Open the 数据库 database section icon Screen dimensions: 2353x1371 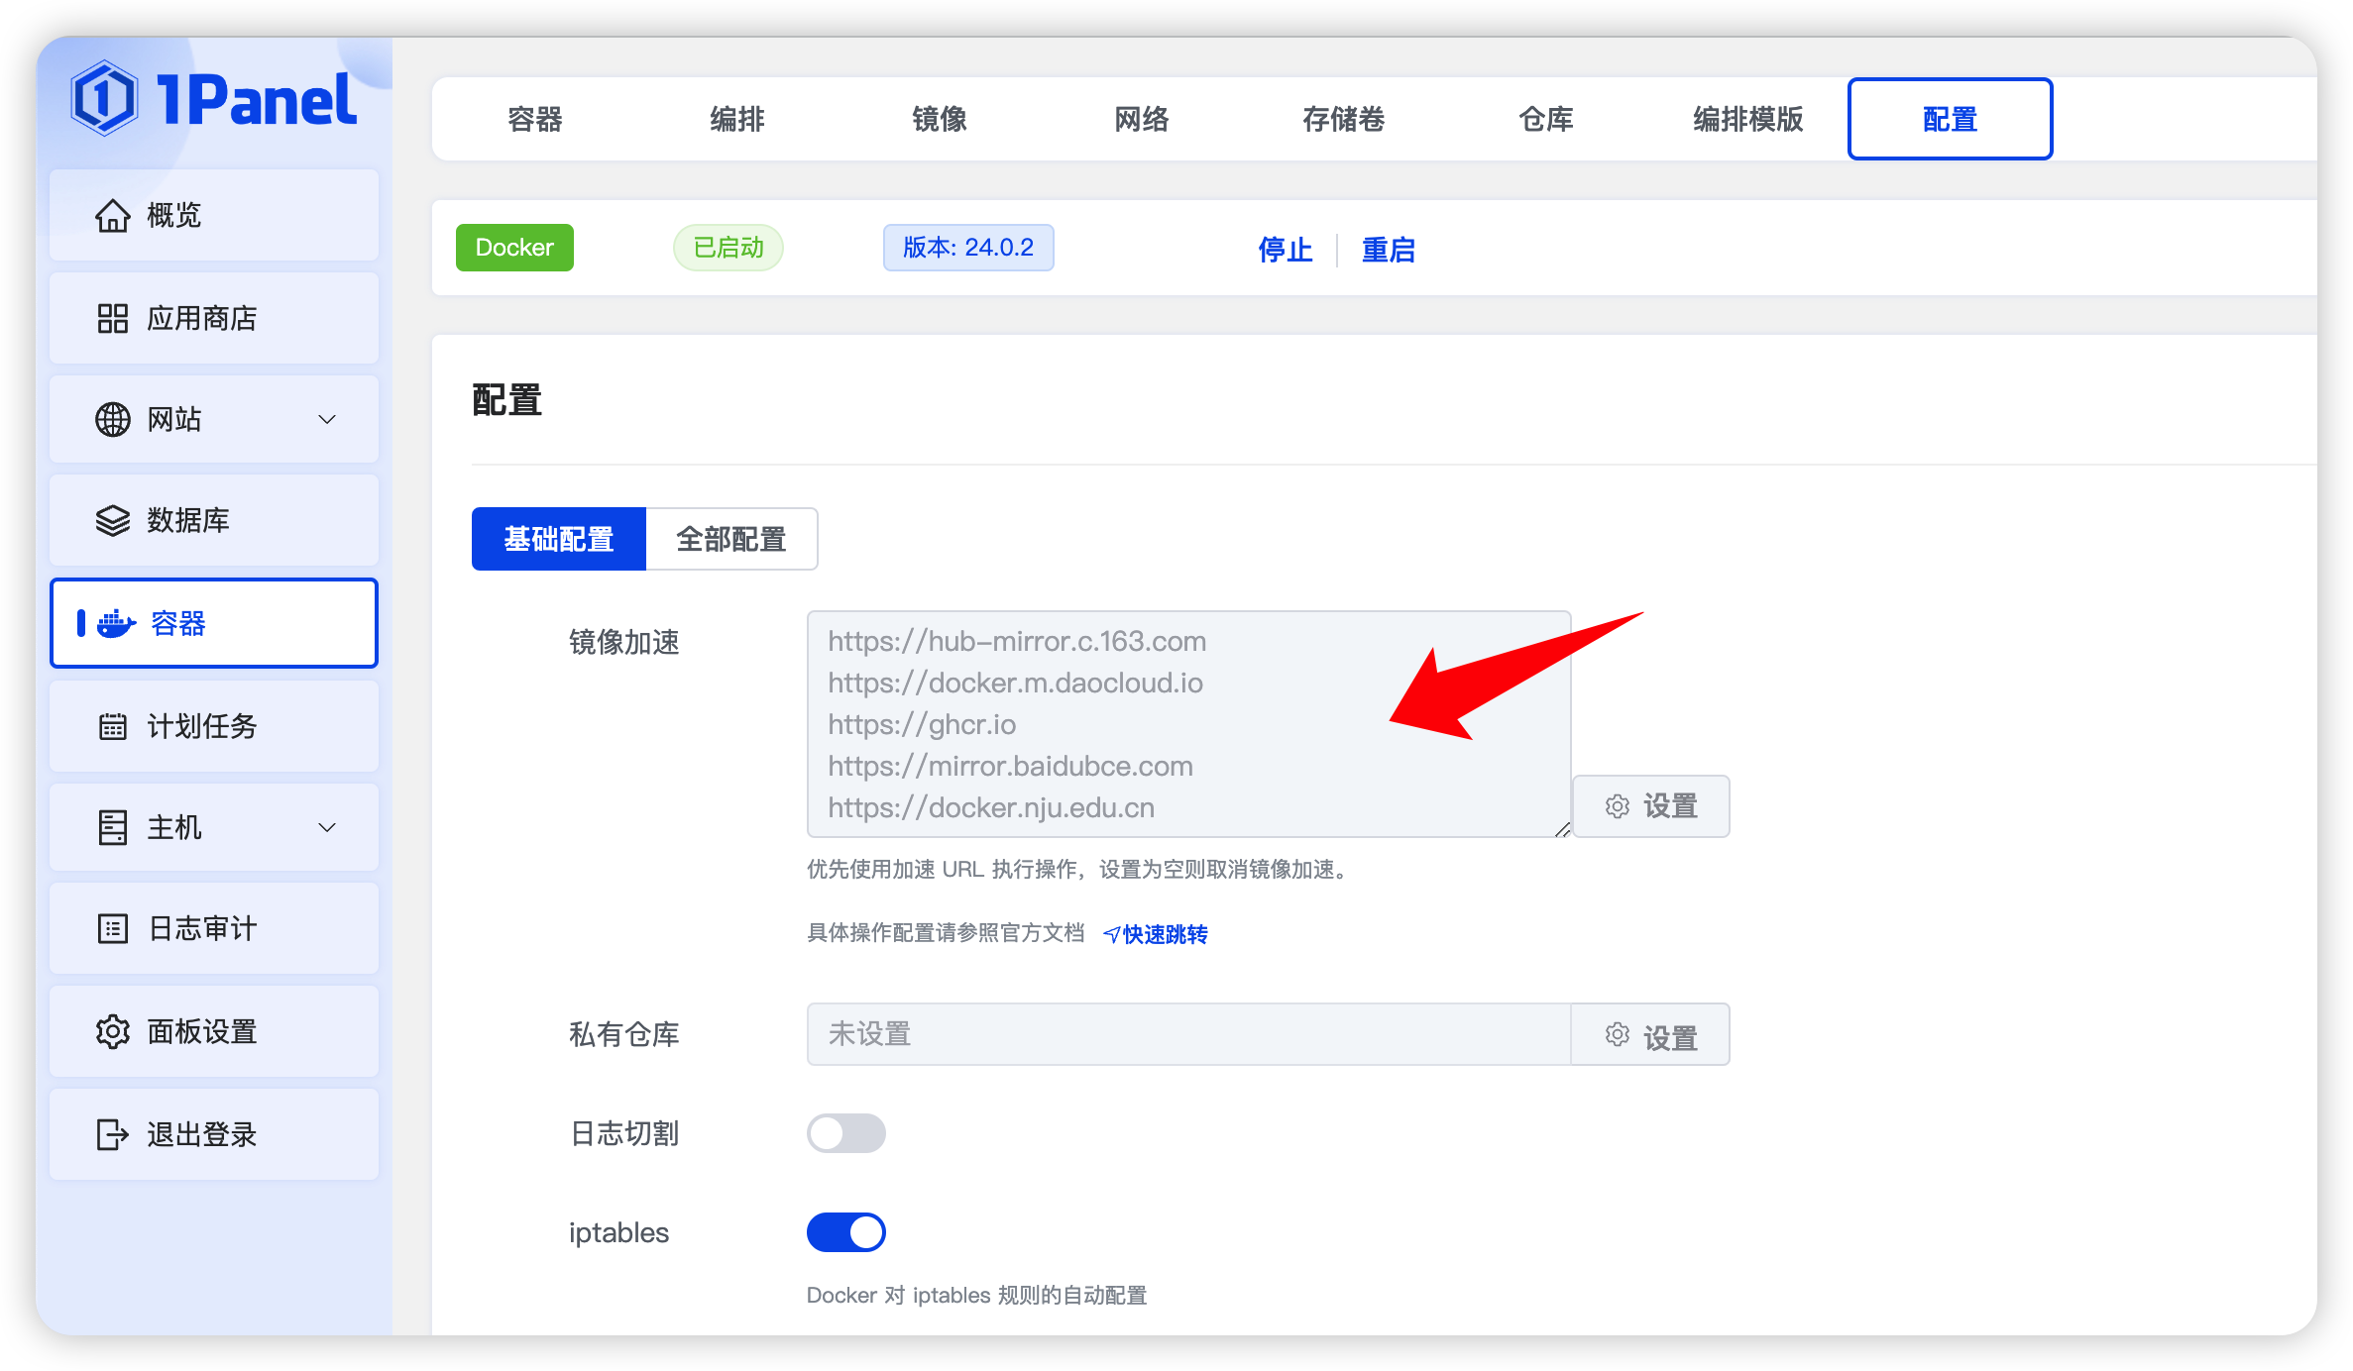point(112,519)
